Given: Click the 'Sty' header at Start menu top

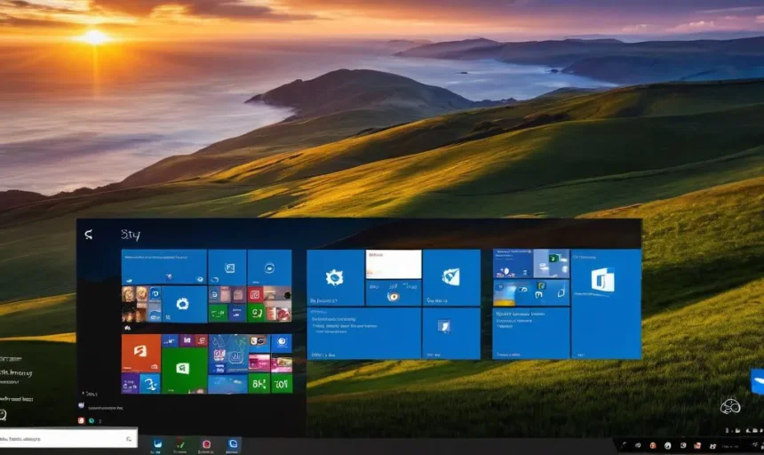Looking at the screenshot, I should [x=131, y=235].
